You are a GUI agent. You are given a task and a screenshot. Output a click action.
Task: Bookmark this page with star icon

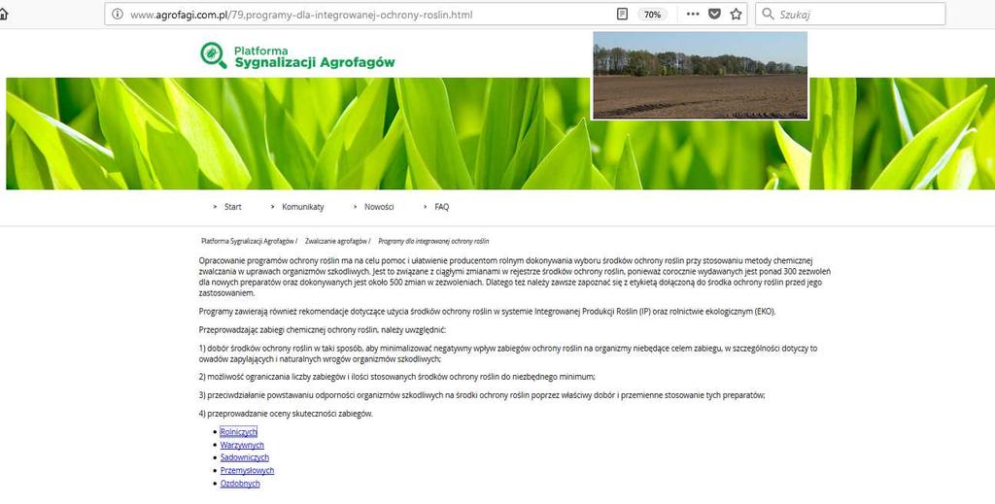pos(736,14)
